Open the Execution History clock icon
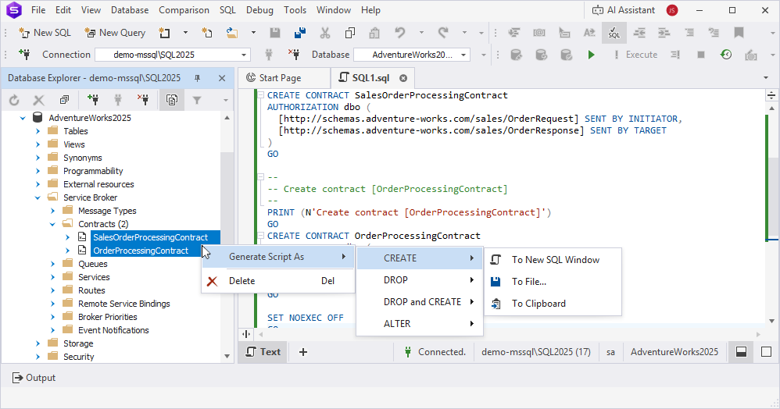The image size is (780, 409). (726, 55)
